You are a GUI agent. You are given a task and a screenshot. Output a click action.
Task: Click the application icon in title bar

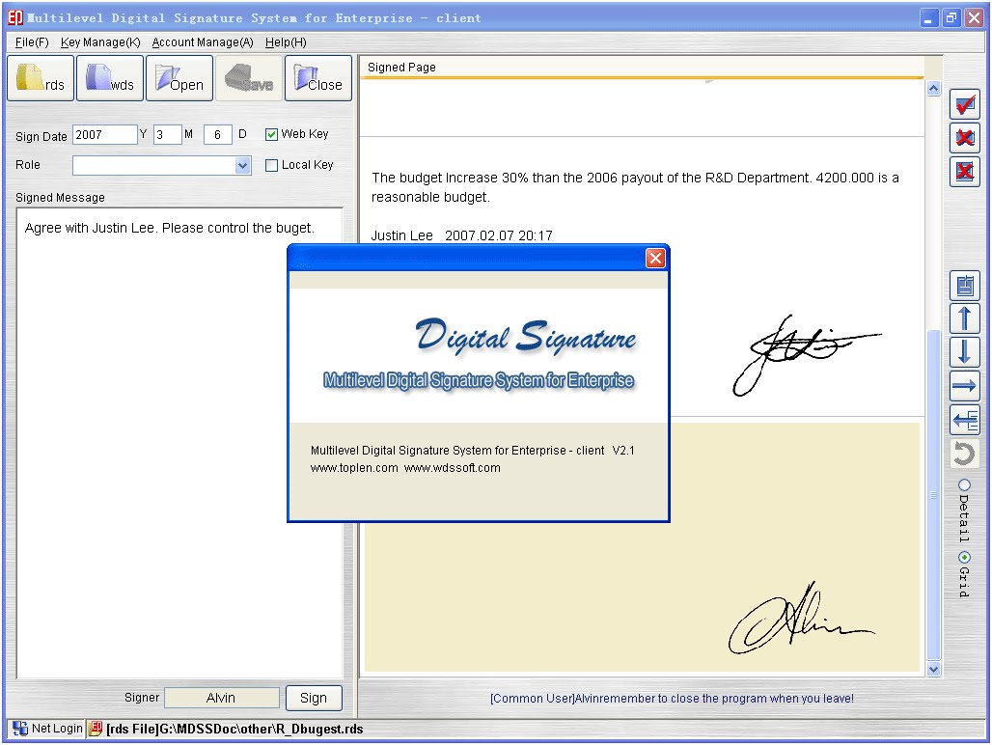(x=15, y=17)
